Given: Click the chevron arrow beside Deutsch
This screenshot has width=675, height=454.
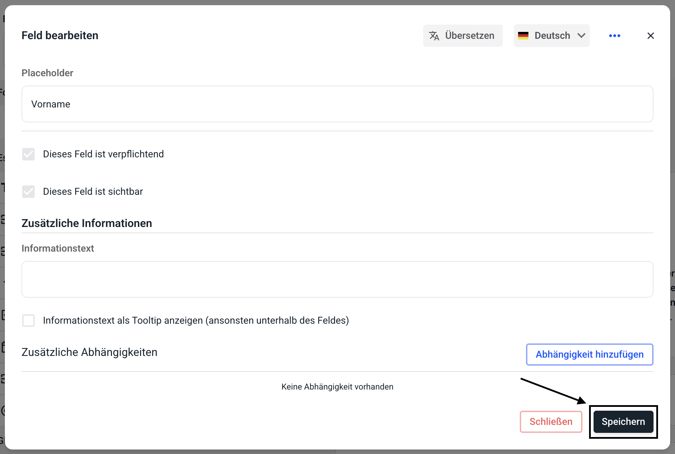Looking at the screenshot, I should (581, 36).
